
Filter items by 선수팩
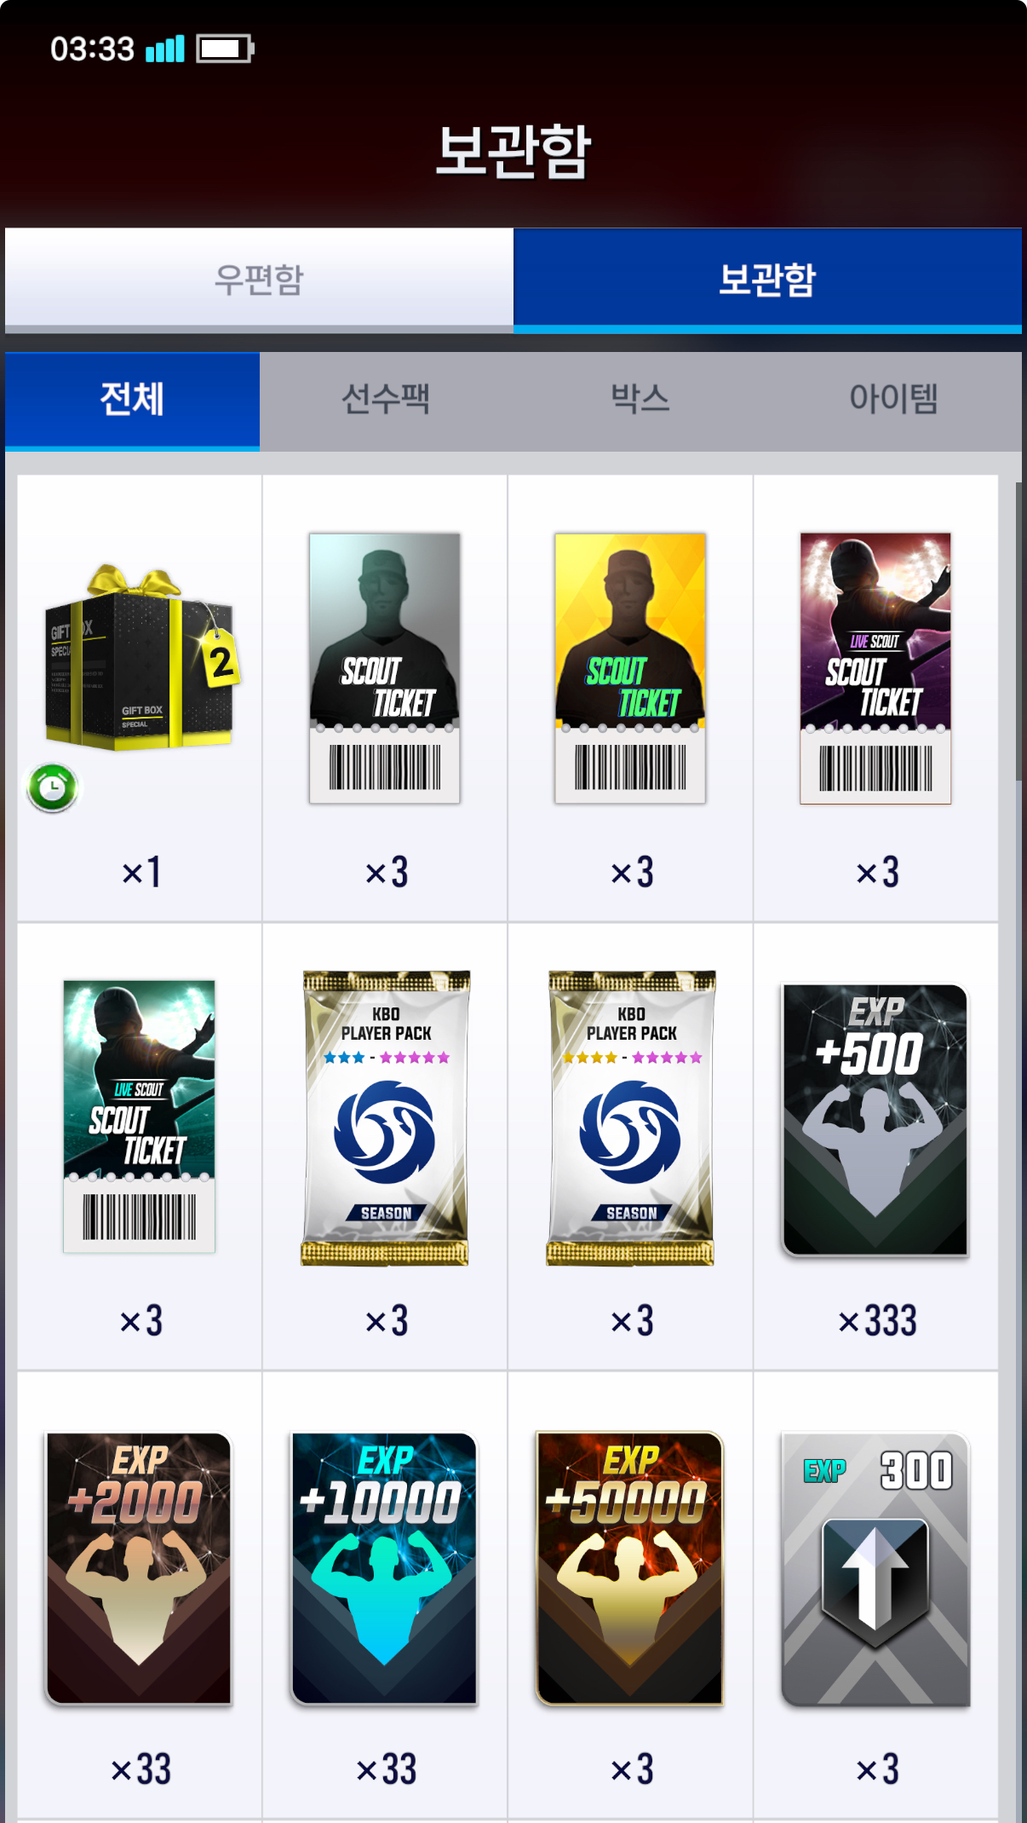(386, 400)
